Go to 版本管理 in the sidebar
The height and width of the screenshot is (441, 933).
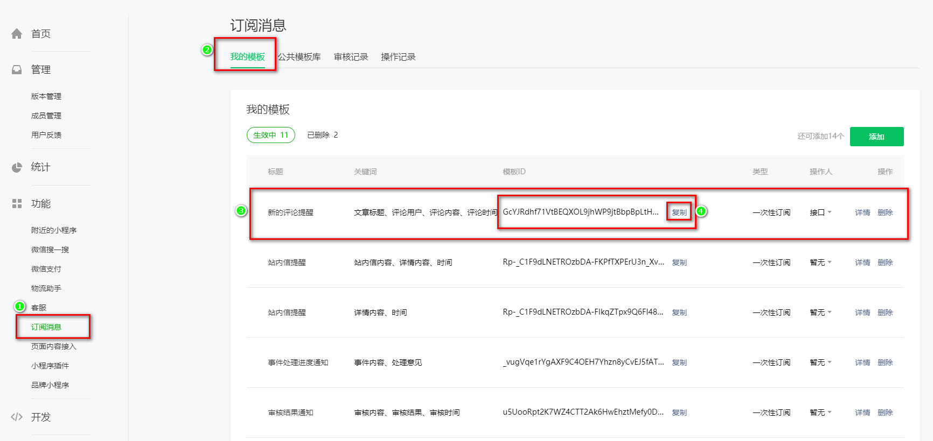click(46, 96)
